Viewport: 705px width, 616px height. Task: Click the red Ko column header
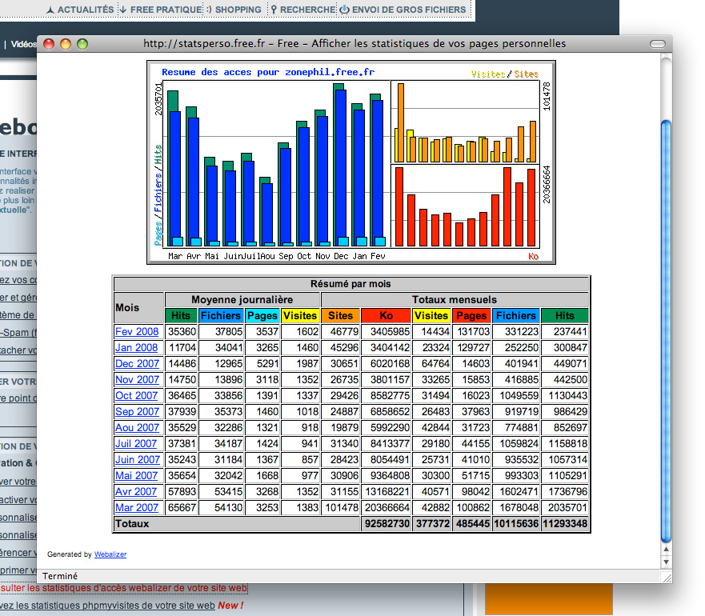coord(387,316)
